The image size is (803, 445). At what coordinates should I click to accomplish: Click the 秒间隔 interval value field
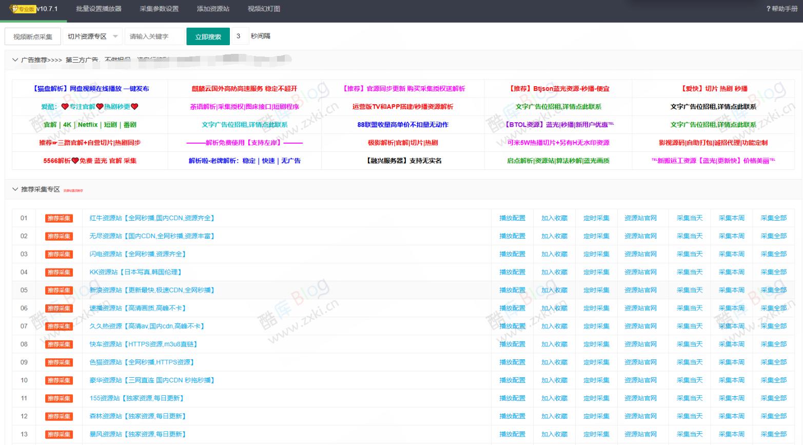238,36
